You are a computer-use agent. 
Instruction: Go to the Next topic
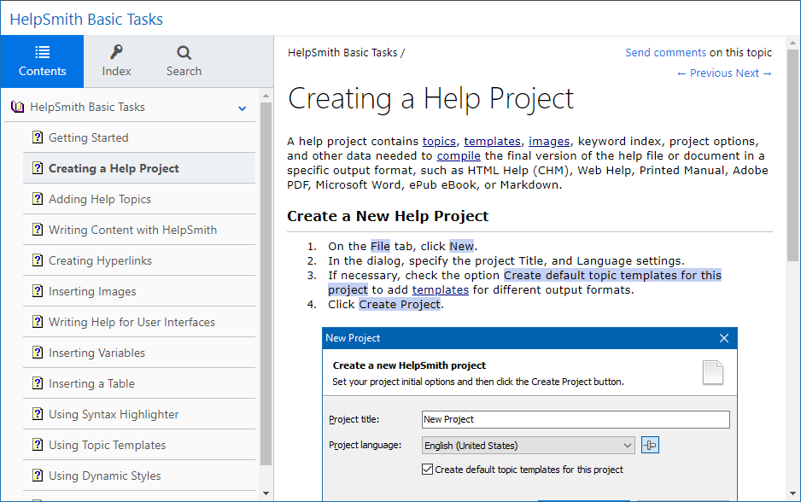point(753,73)
